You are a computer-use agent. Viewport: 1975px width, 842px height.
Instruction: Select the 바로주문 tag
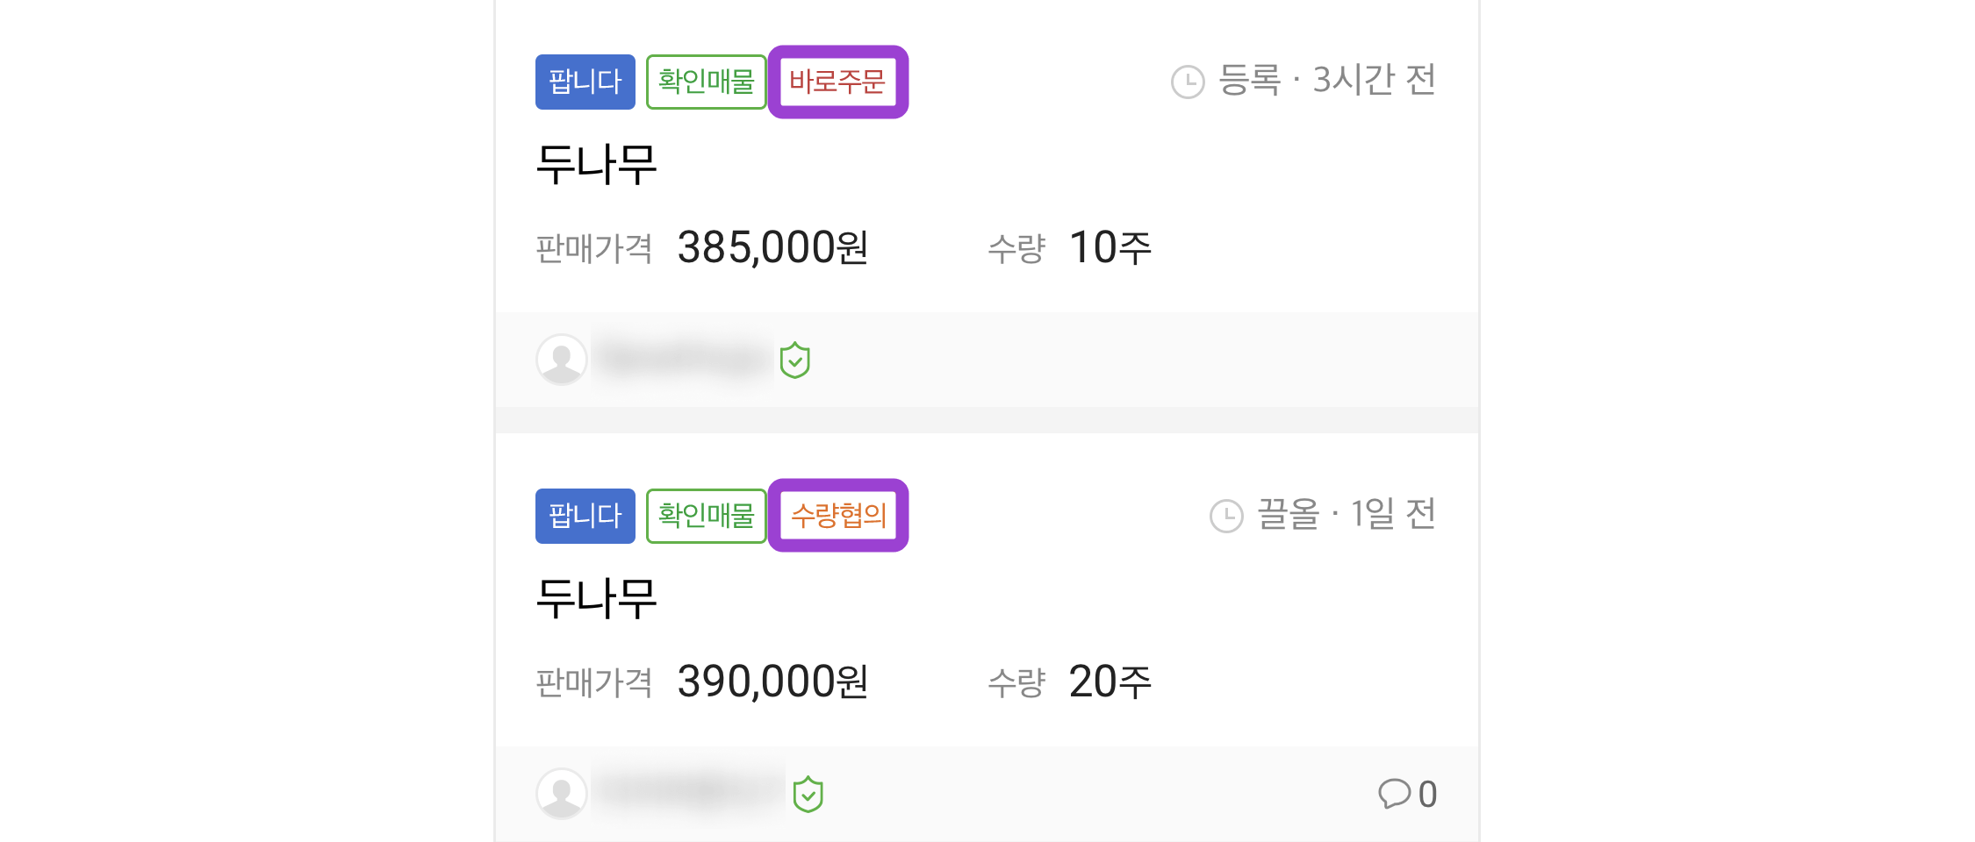coord(838,82)
